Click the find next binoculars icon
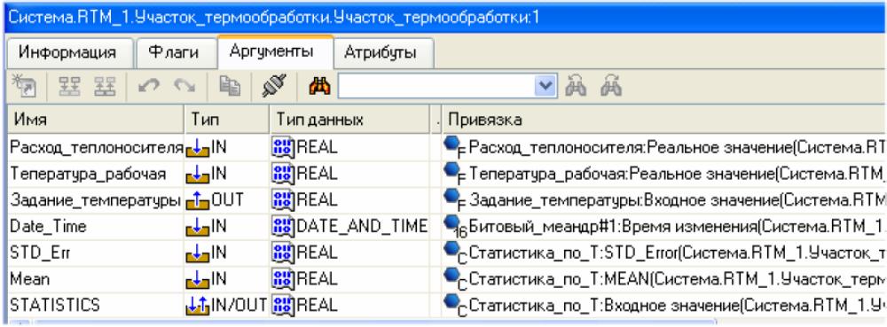Image resolution: width=887 pixels, height=327 pixels. (611, 87)
